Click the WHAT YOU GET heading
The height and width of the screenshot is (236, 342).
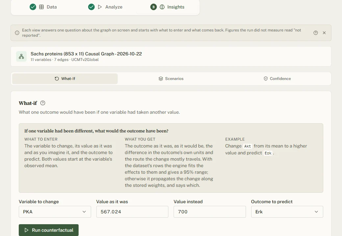point(140,139)
